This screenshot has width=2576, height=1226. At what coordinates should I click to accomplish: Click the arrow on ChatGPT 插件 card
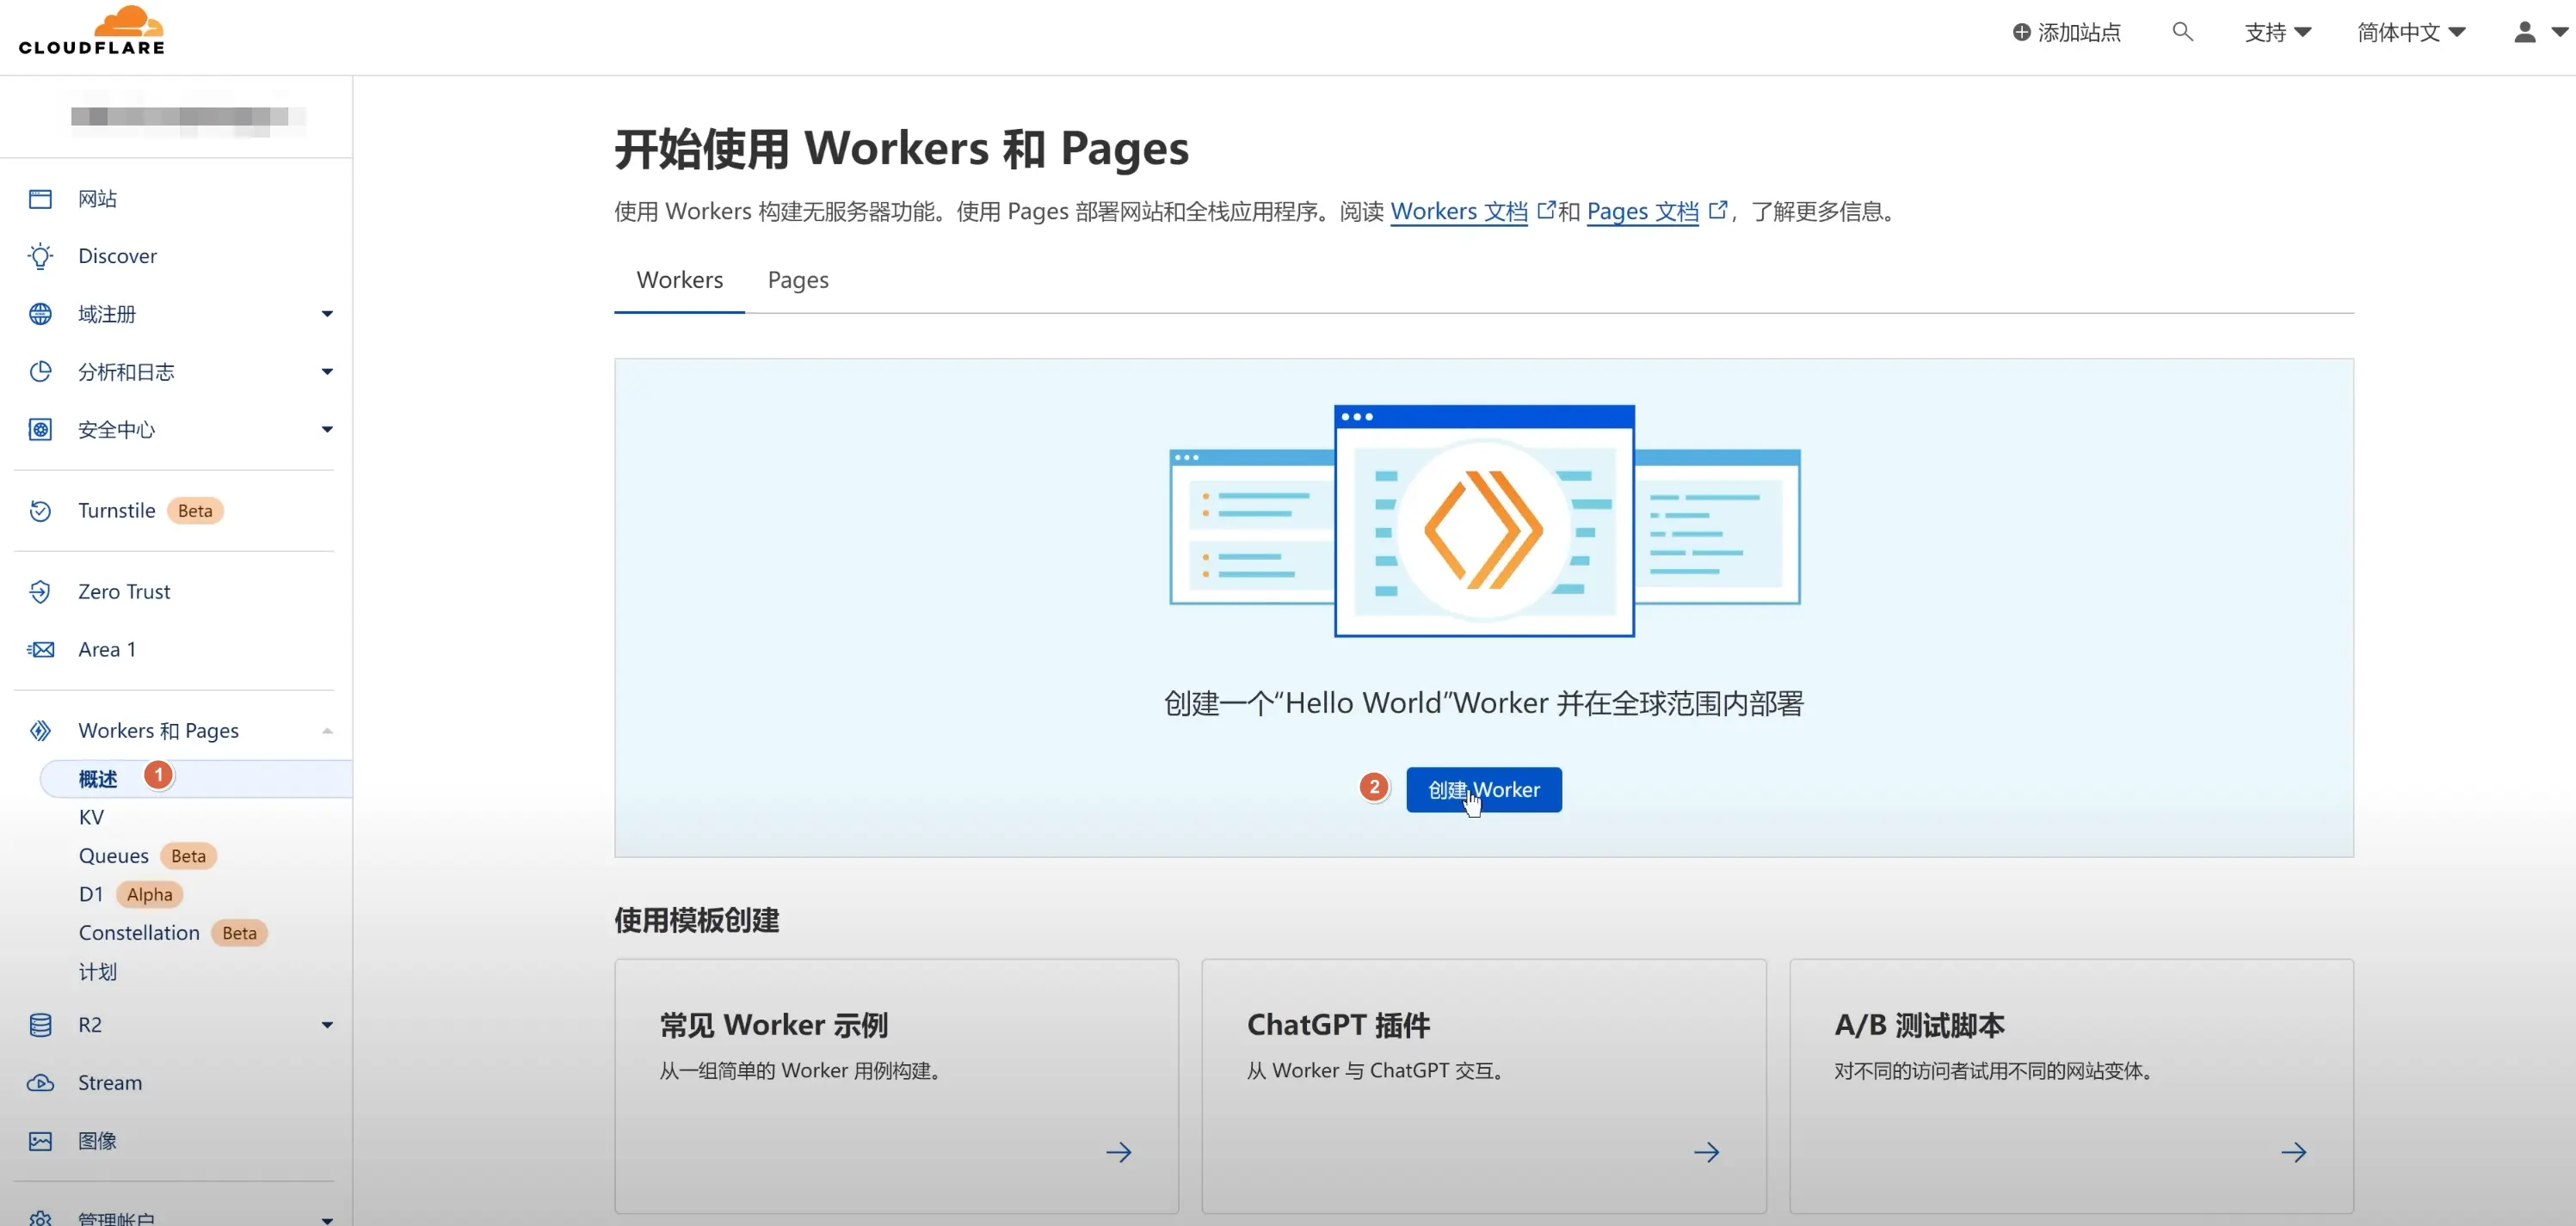1706,1152
